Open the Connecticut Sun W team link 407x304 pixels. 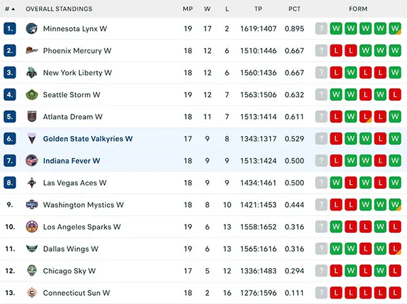tap(76, 293)
